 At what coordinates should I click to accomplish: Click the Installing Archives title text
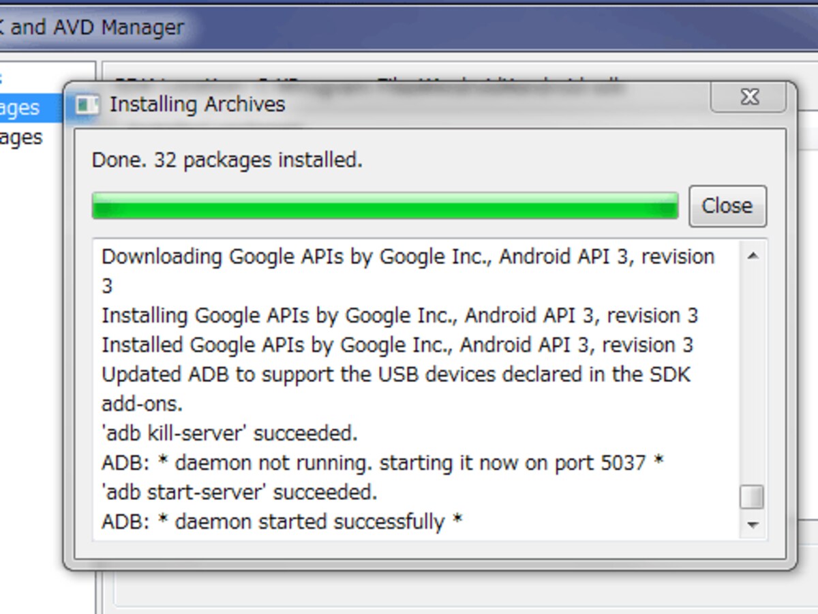197,104
